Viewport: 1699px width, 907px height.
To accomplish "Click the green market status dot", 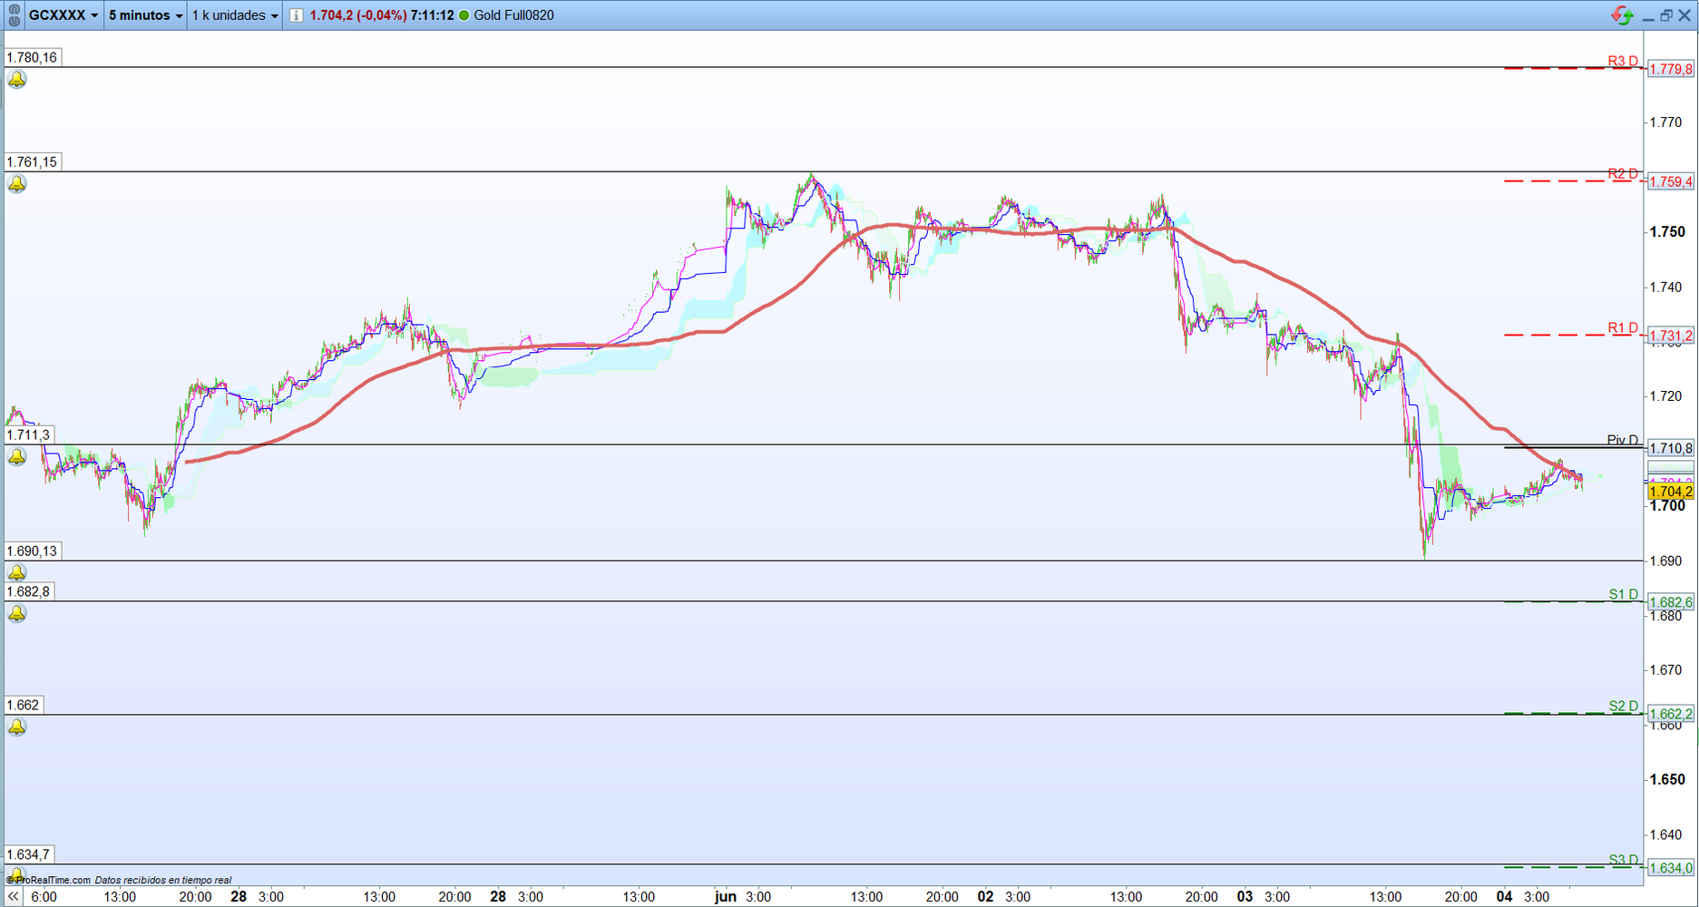I will click(x=464, y=15).
